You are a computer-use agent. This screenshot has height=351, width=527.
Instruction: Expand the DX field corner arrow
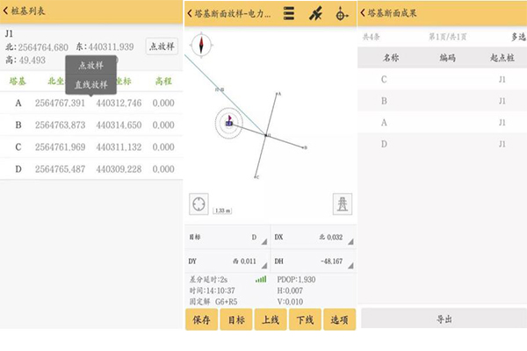click(x=349, y=241)
